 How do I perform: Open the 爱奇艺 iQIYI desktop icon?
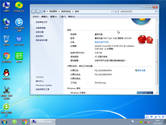coord(19,58)
